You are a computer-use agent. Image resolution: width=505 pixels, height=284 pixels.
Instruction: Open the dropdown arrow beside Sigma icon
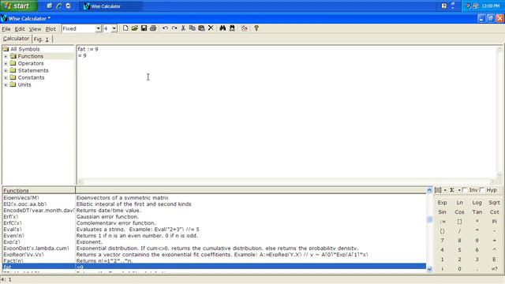click(459, 190)
